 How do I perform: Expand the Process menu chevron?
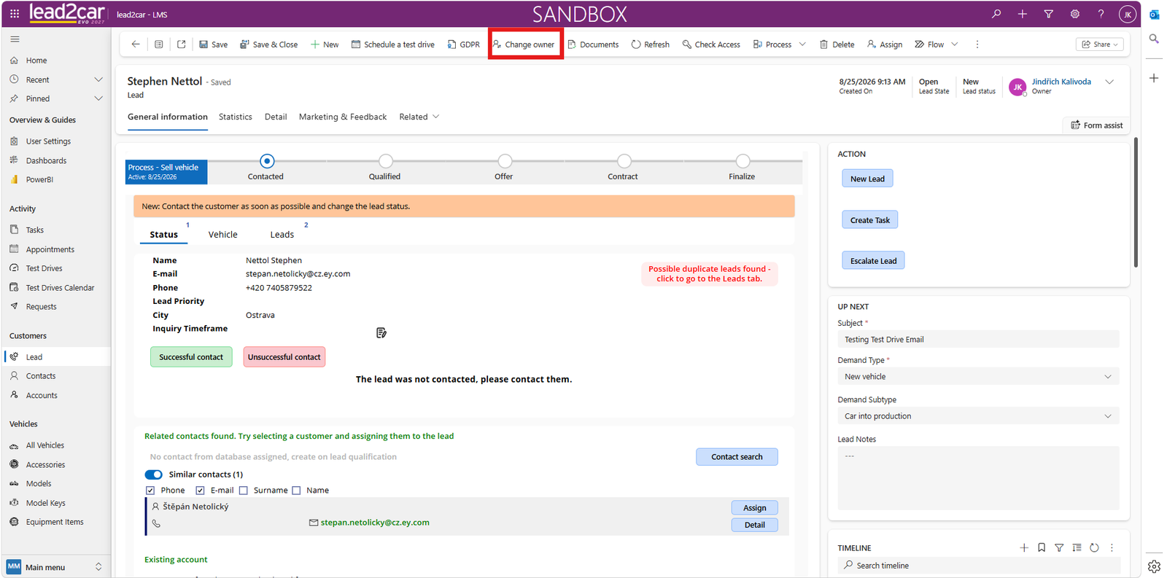802,44
